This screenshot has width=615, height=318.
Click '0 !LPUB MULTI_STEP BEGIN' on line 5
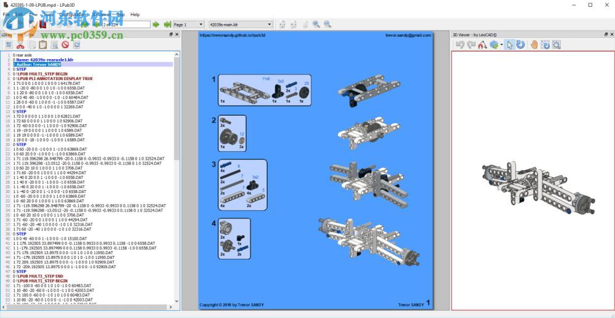[40, 74]
